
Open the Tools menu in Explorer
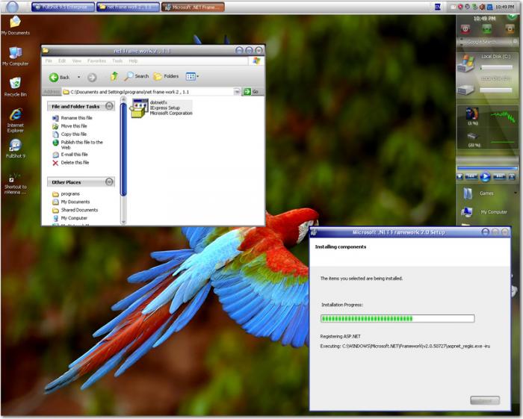coord(117,61)
